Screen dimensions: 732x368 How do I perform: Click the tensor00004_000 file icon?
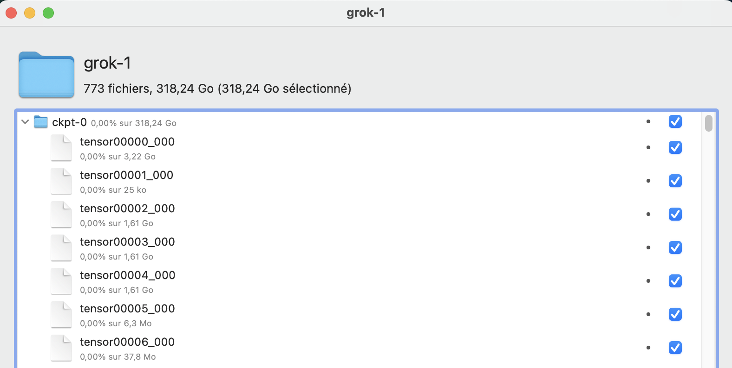(x=61, y=281)
